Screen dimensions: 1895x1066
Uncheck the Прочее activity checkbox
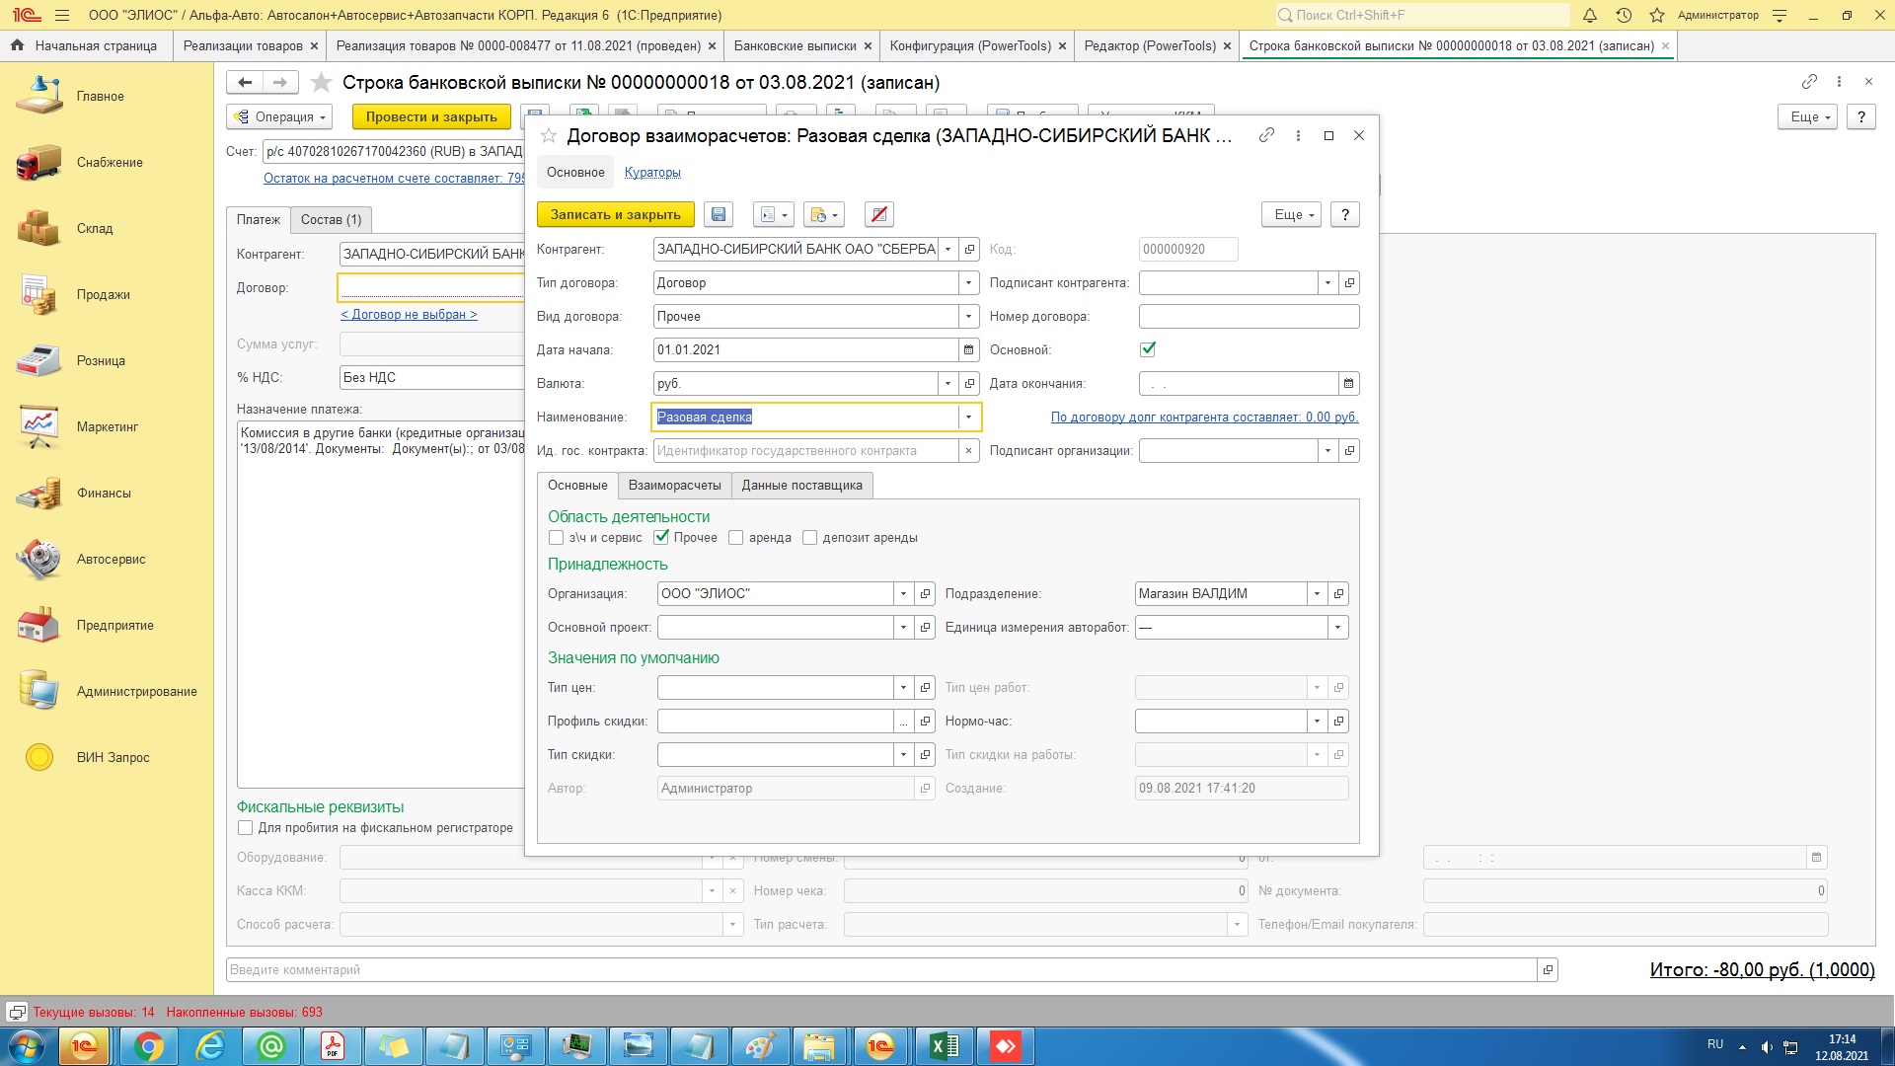coord(661,538)
